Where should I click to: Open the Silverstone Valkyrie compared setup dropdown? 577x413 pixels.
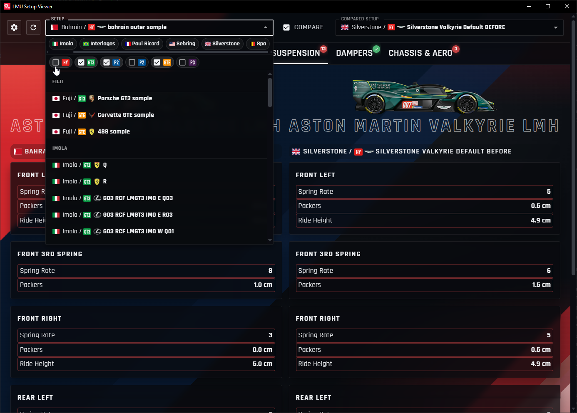tap(555, 27)
